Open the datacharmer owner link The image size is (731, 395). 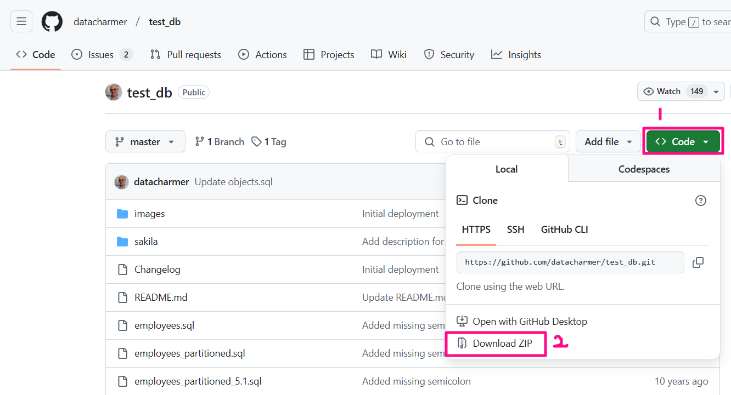100,22
